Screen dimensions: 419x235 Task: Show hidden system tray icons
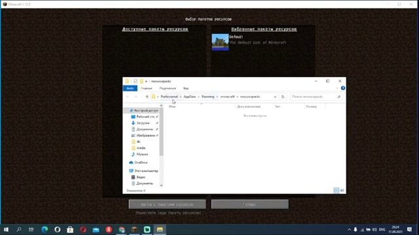click(349, 229)
